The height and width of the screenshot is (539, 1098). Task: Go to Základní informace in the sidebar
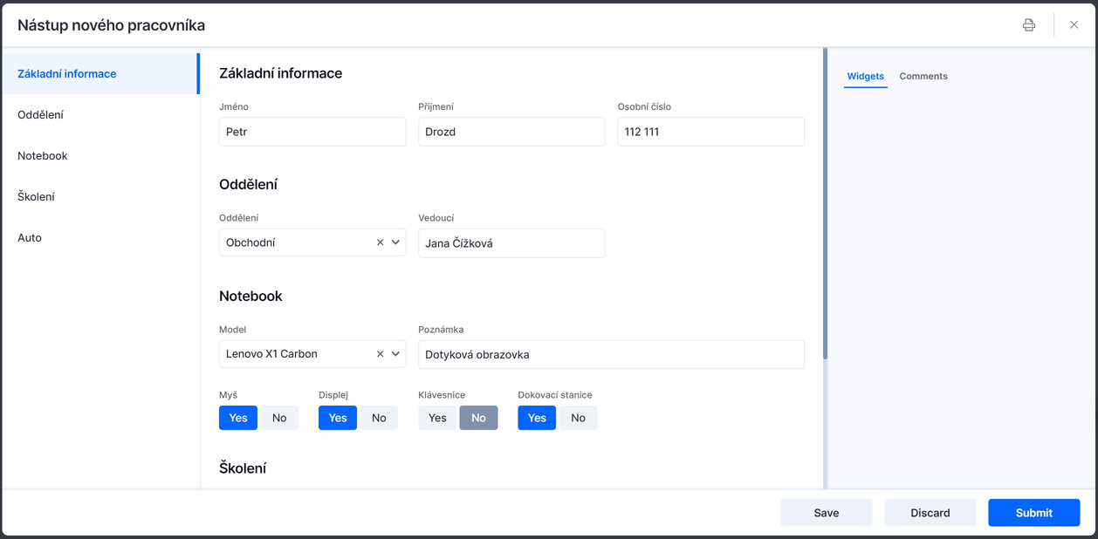click(100, 74)
